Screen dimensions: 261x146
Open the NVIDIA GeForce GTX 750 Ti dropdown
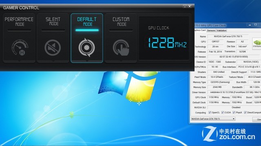213,119
